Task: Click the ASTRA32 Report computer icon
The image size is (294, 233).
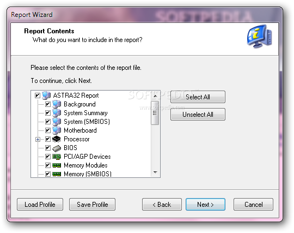Action: pyautogui.click(x=46, y=95)
